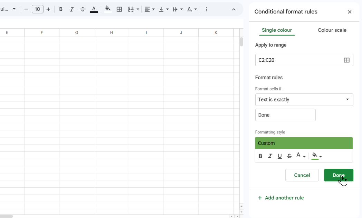Open Formatting style text colour picker
Viewport: 362px width, 218px height.
(x=301, y=156)
